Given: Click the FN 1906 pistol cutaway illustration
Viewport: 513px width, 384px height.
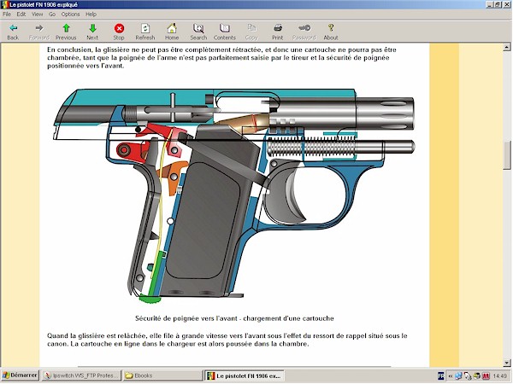Looking at the screenshot, I should coord(234,195).
